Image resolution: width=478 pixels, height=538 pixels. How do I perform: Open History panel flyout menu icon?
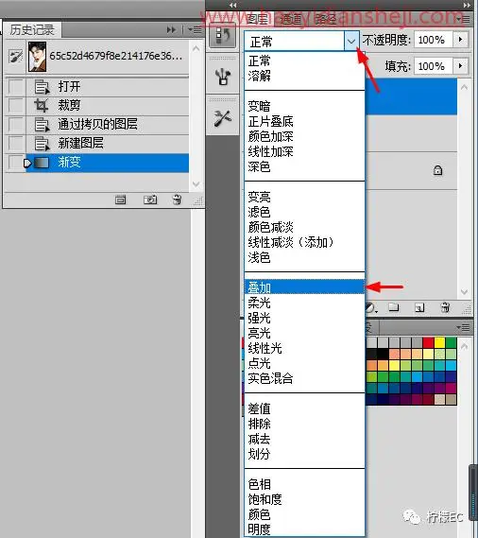(195, 30)
